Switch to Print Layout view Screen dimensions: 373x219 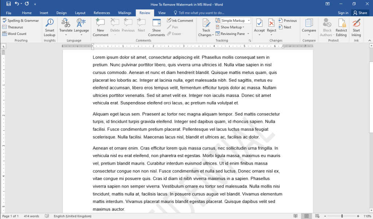pos(306,216)
